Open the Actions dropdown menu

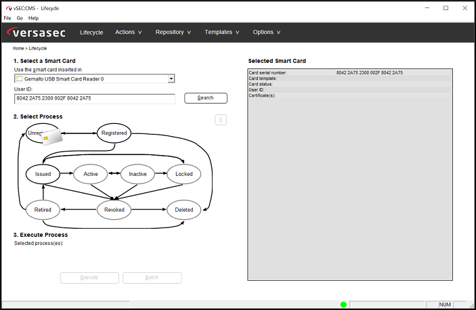click(128, 32)
